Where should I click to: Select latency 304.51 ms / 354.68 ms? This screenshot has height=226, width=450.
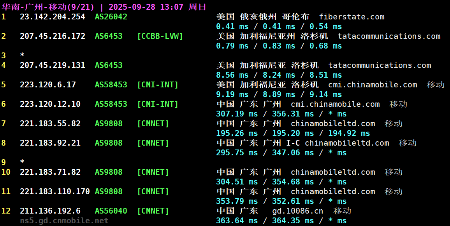tap(265, 182)
